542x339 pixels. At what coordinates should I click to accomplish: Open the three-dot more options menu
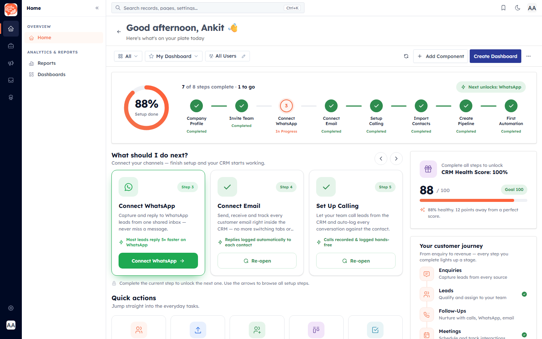[528, 56]
